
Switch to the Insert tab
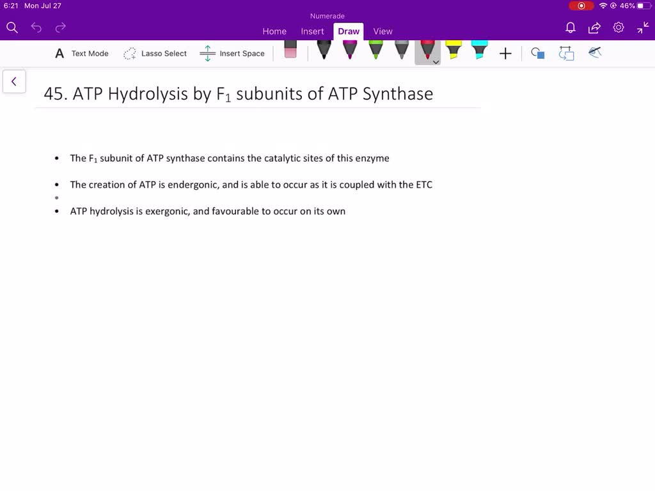point(312,31)
